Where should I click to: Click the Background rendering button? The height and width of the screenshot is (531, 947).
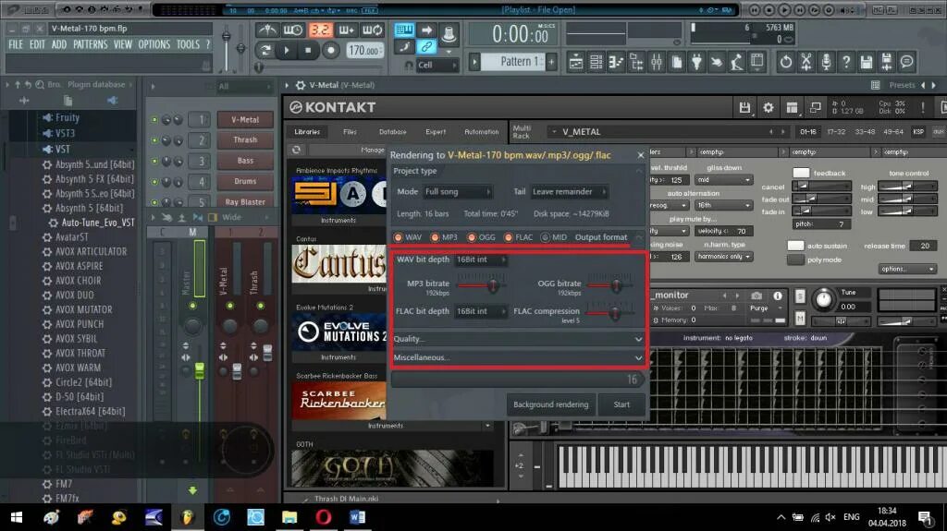[x=551, y=404]
